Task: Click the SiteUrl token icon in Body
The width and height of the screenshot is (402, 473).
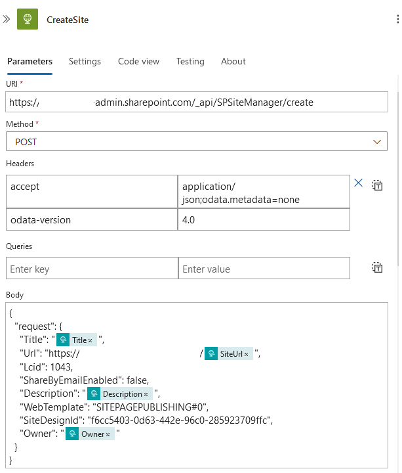Action: [211, 353]
